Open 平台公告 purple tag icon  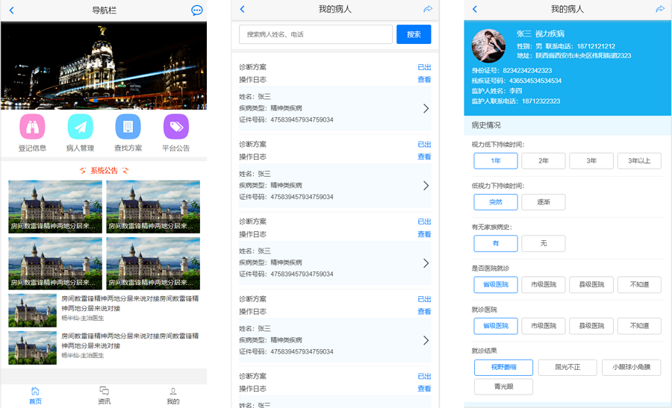[x=175, y=127]
